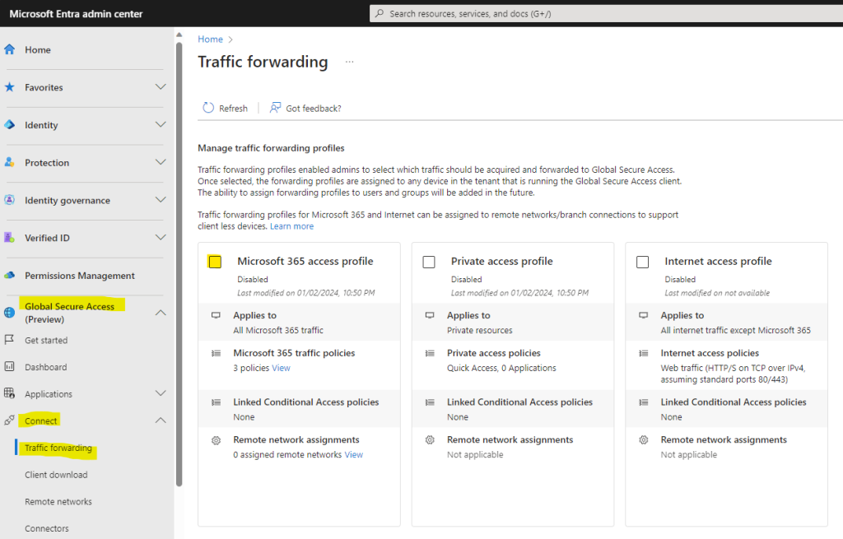The width and height of the screenshot is (843, 539).
Task: Click the Applications grid icon
Action: pos(10,393)
